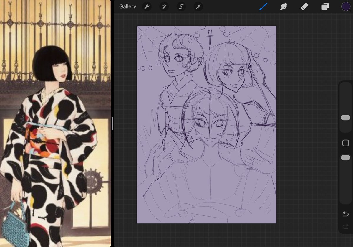Viewport: 353px width, 247px height.
Task: Click the brush opacity slider handle
Action: (x=345, y=158)
